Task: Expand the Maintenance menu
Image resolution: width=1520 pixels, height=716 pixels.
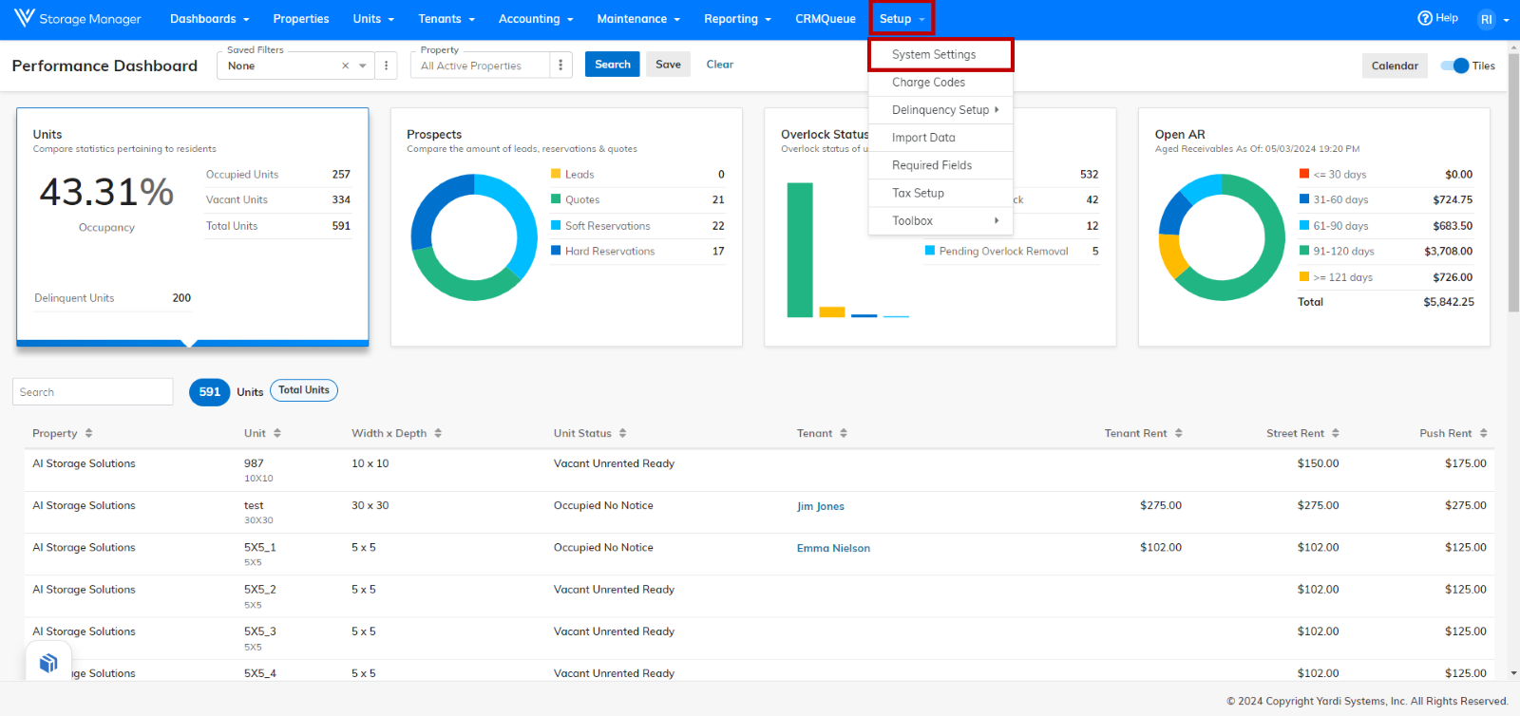Action: [x=638, y=19]
